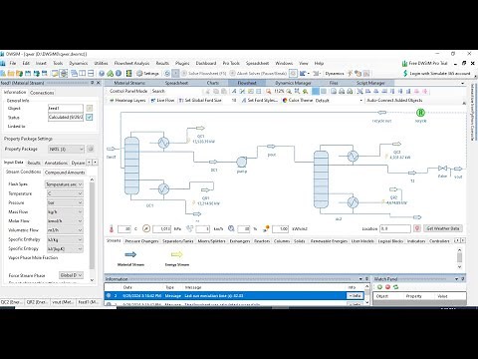Click the refresh icon in Watch Panel
This screenshot has height=359, width=478.
pos(395,287)
